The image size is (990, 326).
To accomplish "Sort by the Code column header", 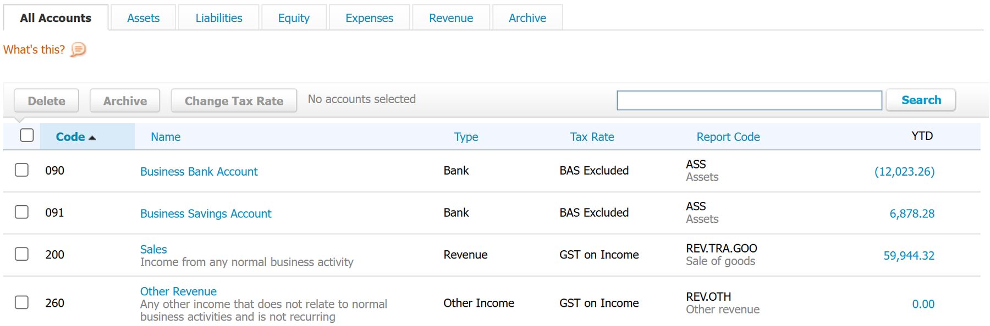I will pyautogui.click(x=70, y=137).
